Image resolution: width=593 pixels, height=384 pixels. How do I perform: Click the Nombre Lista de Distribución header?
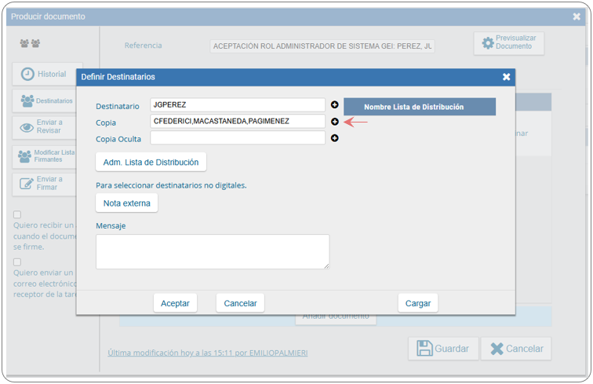[x=420, y=107]
